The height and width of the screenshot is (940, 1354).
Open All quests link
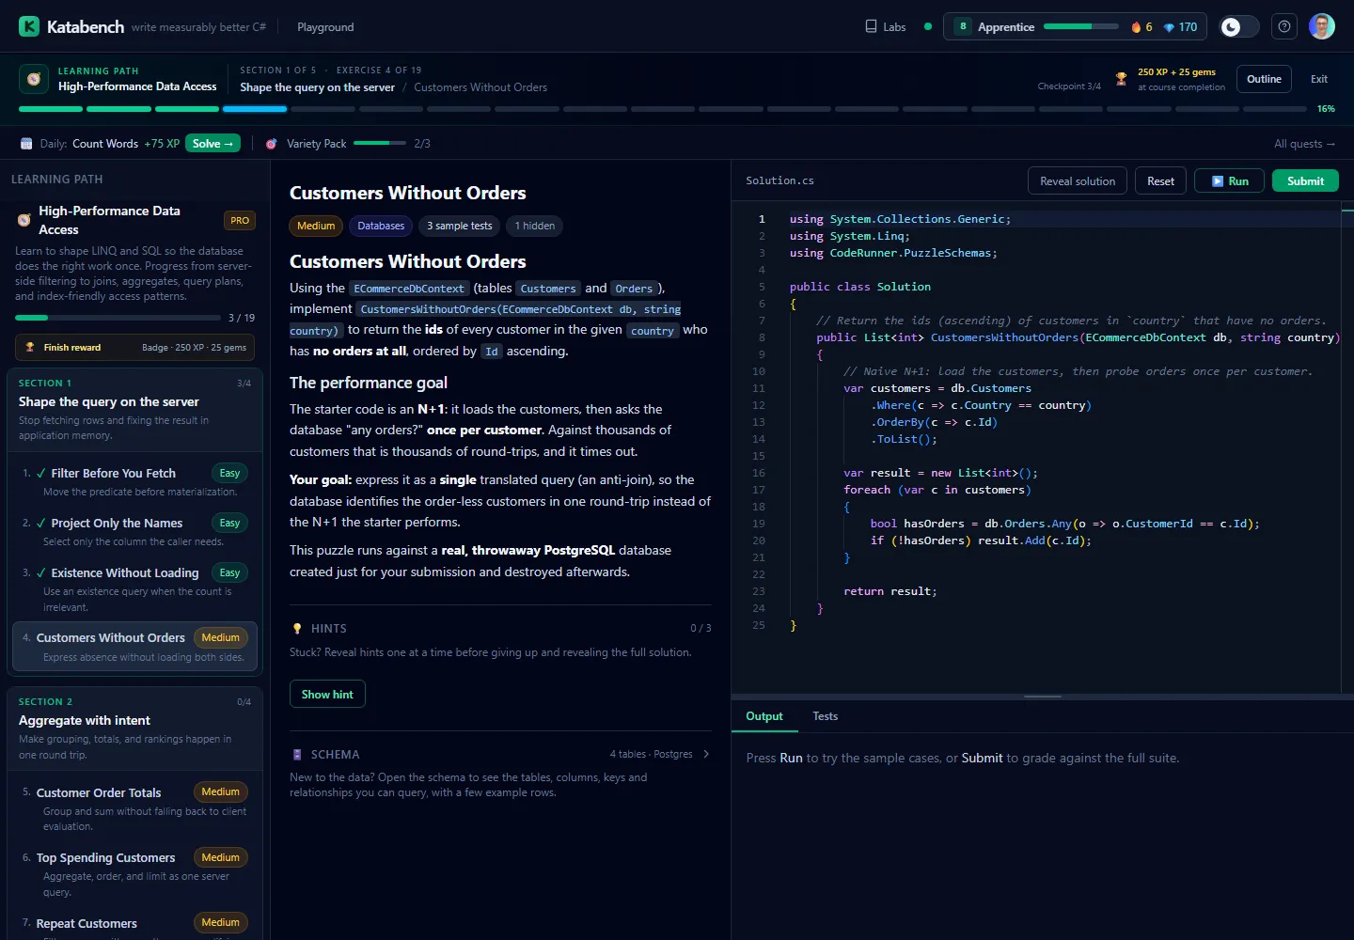1304,144
